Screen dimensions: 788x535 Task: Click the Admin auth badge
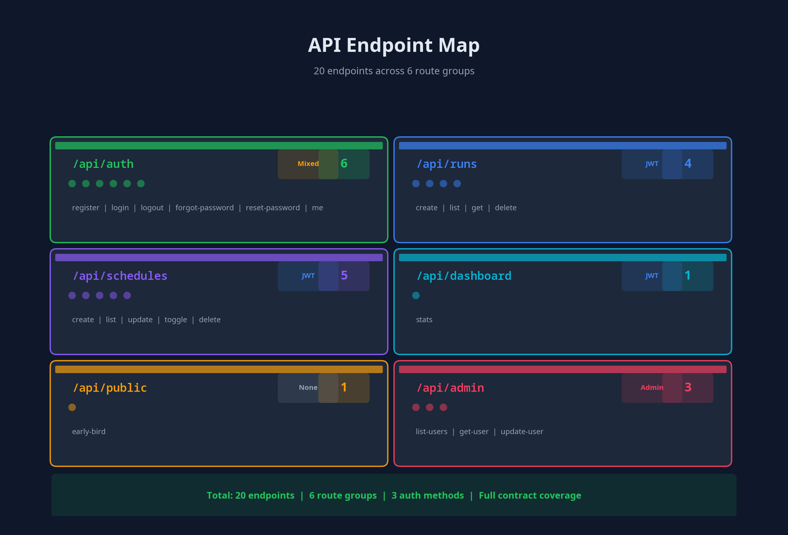(652, 388)
